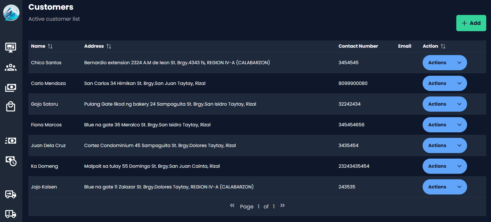Click the green Add button
Viewport: 491px width, 222px height.
471,23
